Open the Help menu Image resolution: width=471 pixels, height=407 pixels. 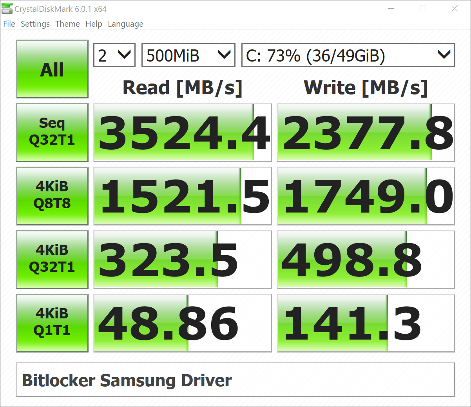coord(94,24)
